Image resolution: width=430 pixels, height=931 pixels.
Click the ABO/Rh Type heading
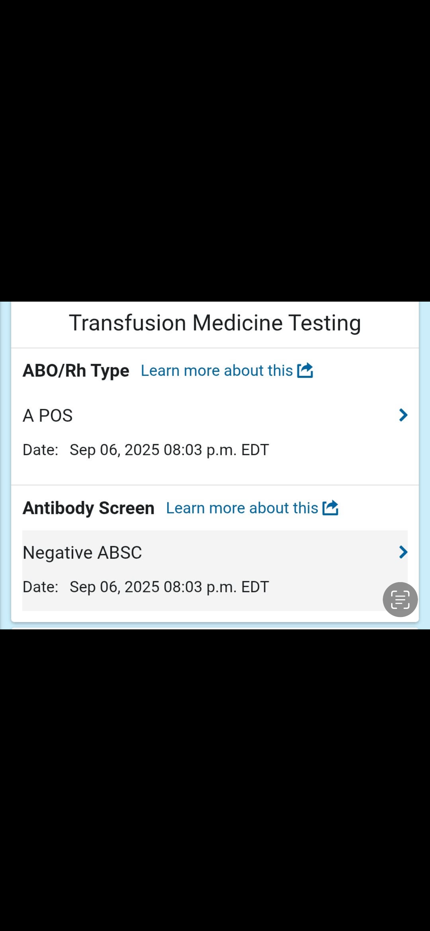(x=76, y=371)
